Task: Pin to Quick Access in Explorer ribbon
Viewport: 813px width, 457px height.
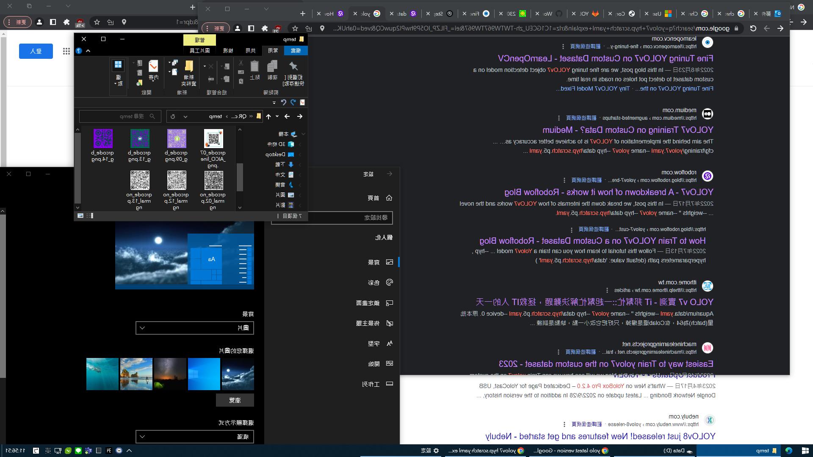Action: tap(293, 72)
